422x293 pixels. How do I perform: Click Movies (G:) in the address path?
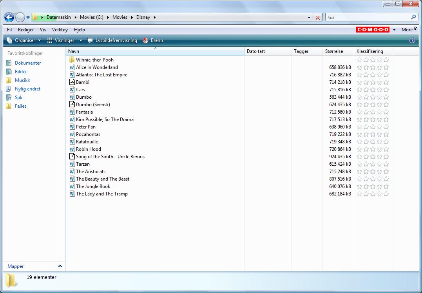click(92, 17)
